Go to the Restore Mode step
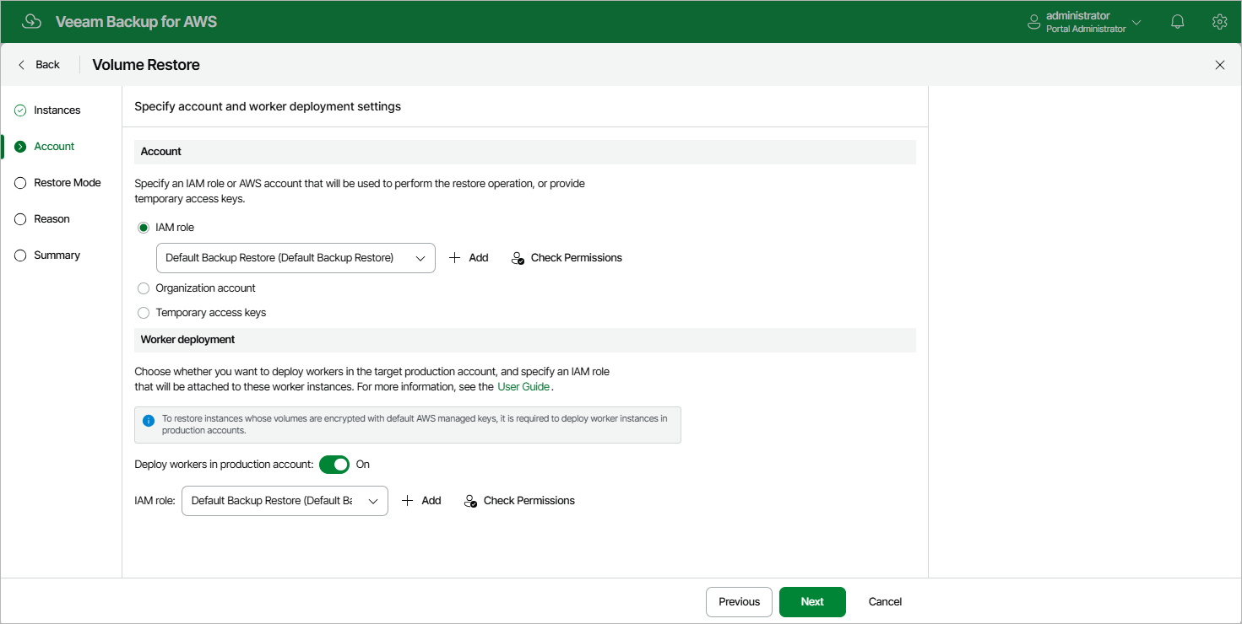The image size is (1242, 624). click(x=68, y=183)
